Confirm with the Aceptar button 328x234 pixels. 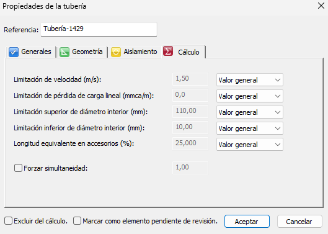[247, 221]
